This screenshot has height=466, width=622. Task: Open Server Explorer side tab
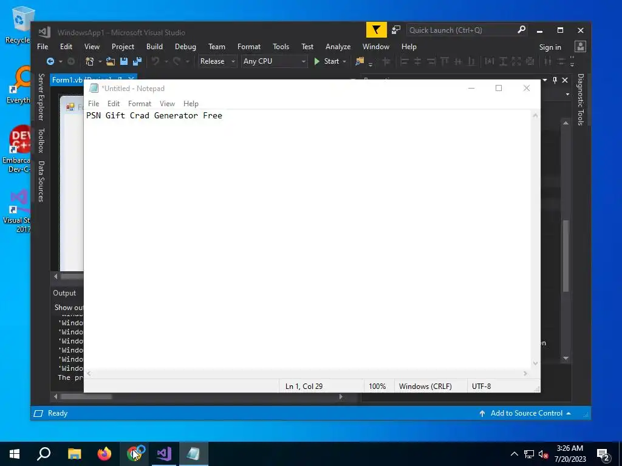pyautogui.click(x=41, y=96)
